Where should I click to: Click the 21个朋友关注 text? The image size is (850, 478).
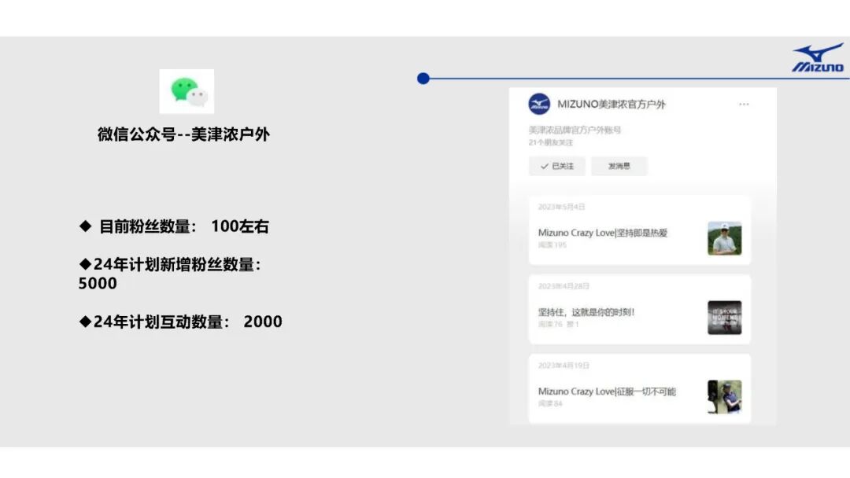point(550,142)
